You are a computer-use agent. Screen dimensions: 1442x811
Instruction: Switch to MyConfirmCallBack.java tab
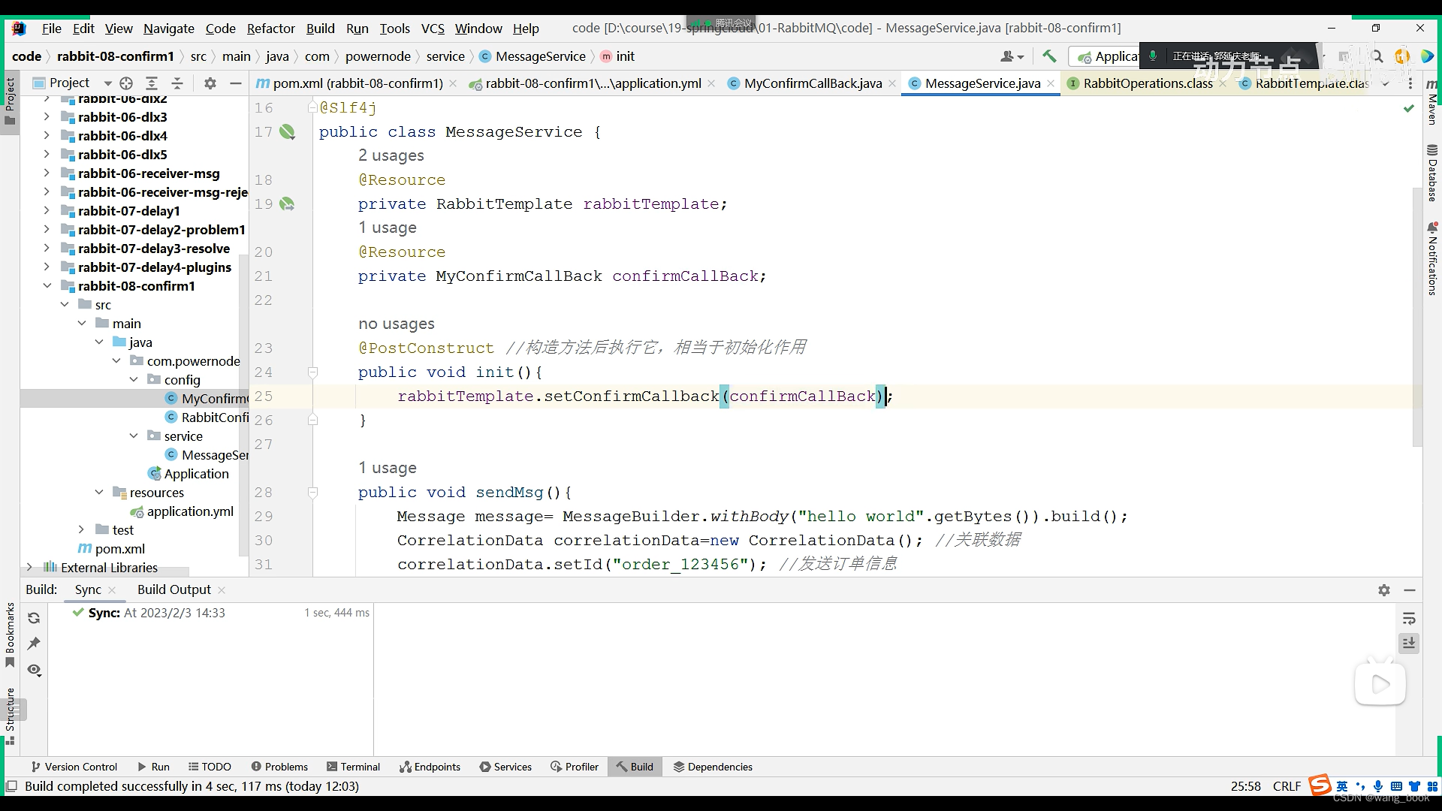(x=813, y=83)
